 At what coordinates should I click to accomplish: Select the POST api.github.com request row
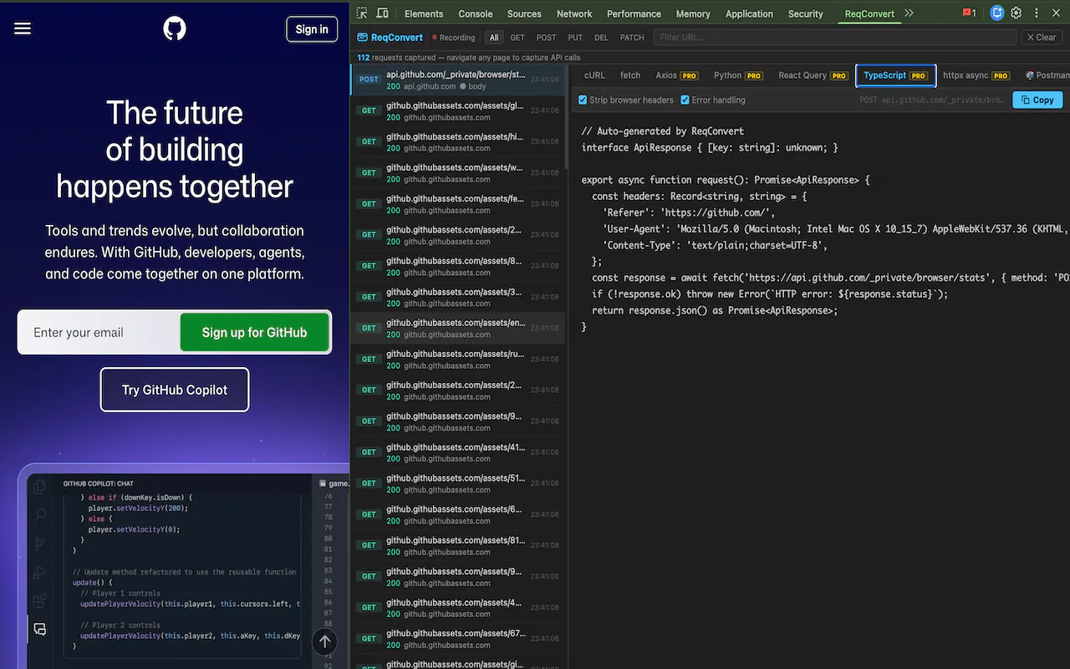(x=459, y=79)
